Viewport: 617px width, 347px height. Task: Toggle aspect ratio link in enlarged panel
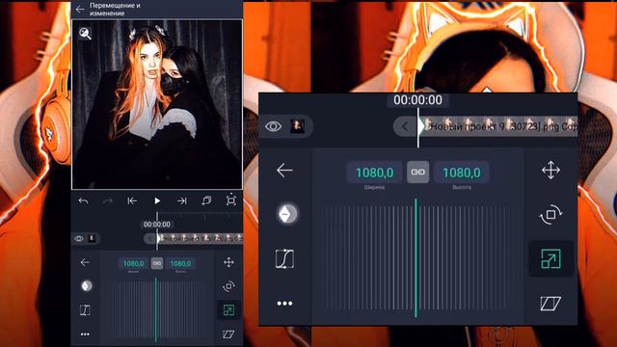click(x=417, y=172)
